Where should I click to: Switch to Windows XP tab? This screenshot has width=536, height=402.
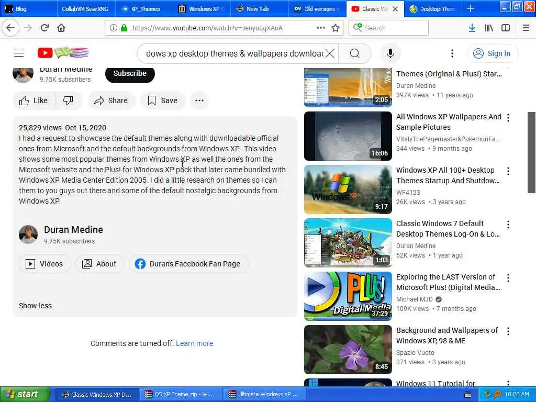coord(202,9)
